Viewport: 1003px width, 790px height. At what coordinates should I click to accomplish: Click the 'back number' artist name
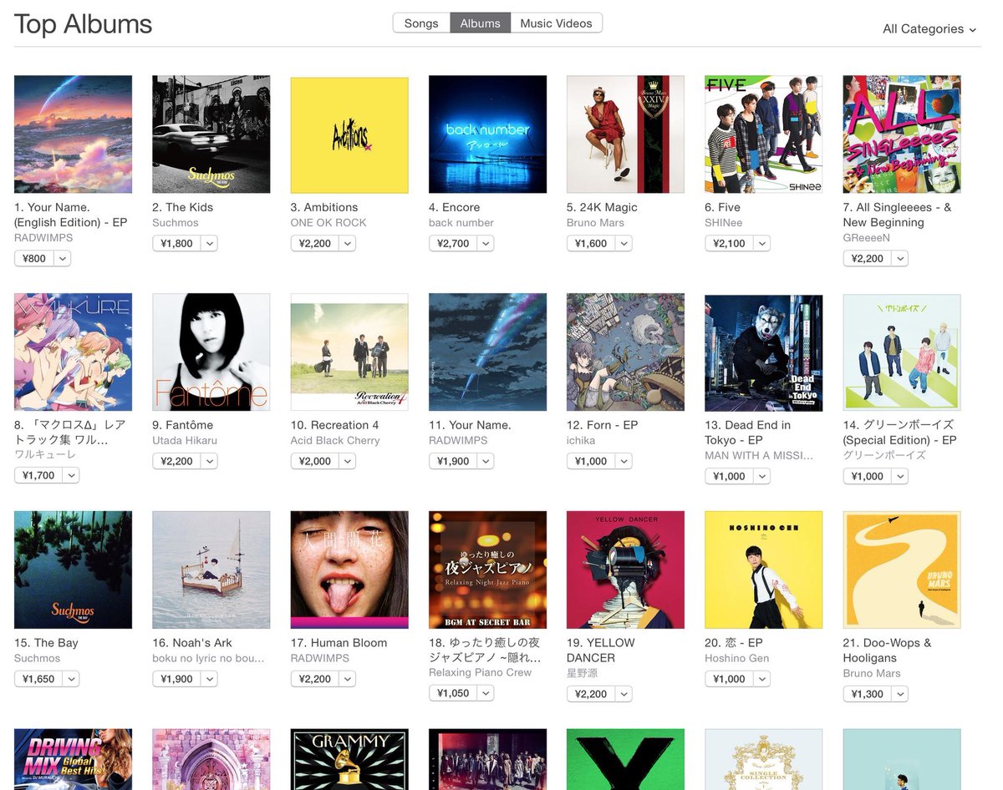point(461,223)
